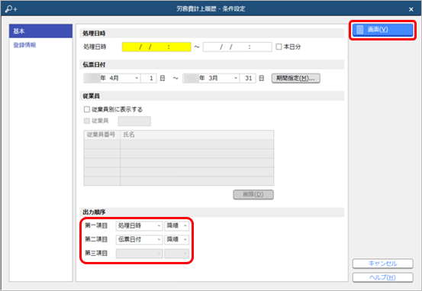Click the 従業員 code input box
The image size is (422, 291).
click(134, 121)
